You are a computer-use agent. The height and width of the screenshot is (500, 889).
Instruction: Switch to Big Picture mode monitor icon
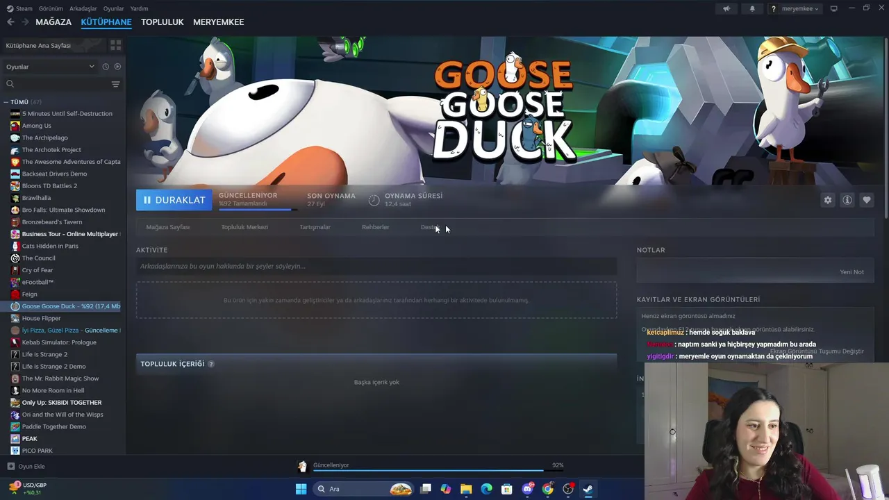tap(833, 8)
